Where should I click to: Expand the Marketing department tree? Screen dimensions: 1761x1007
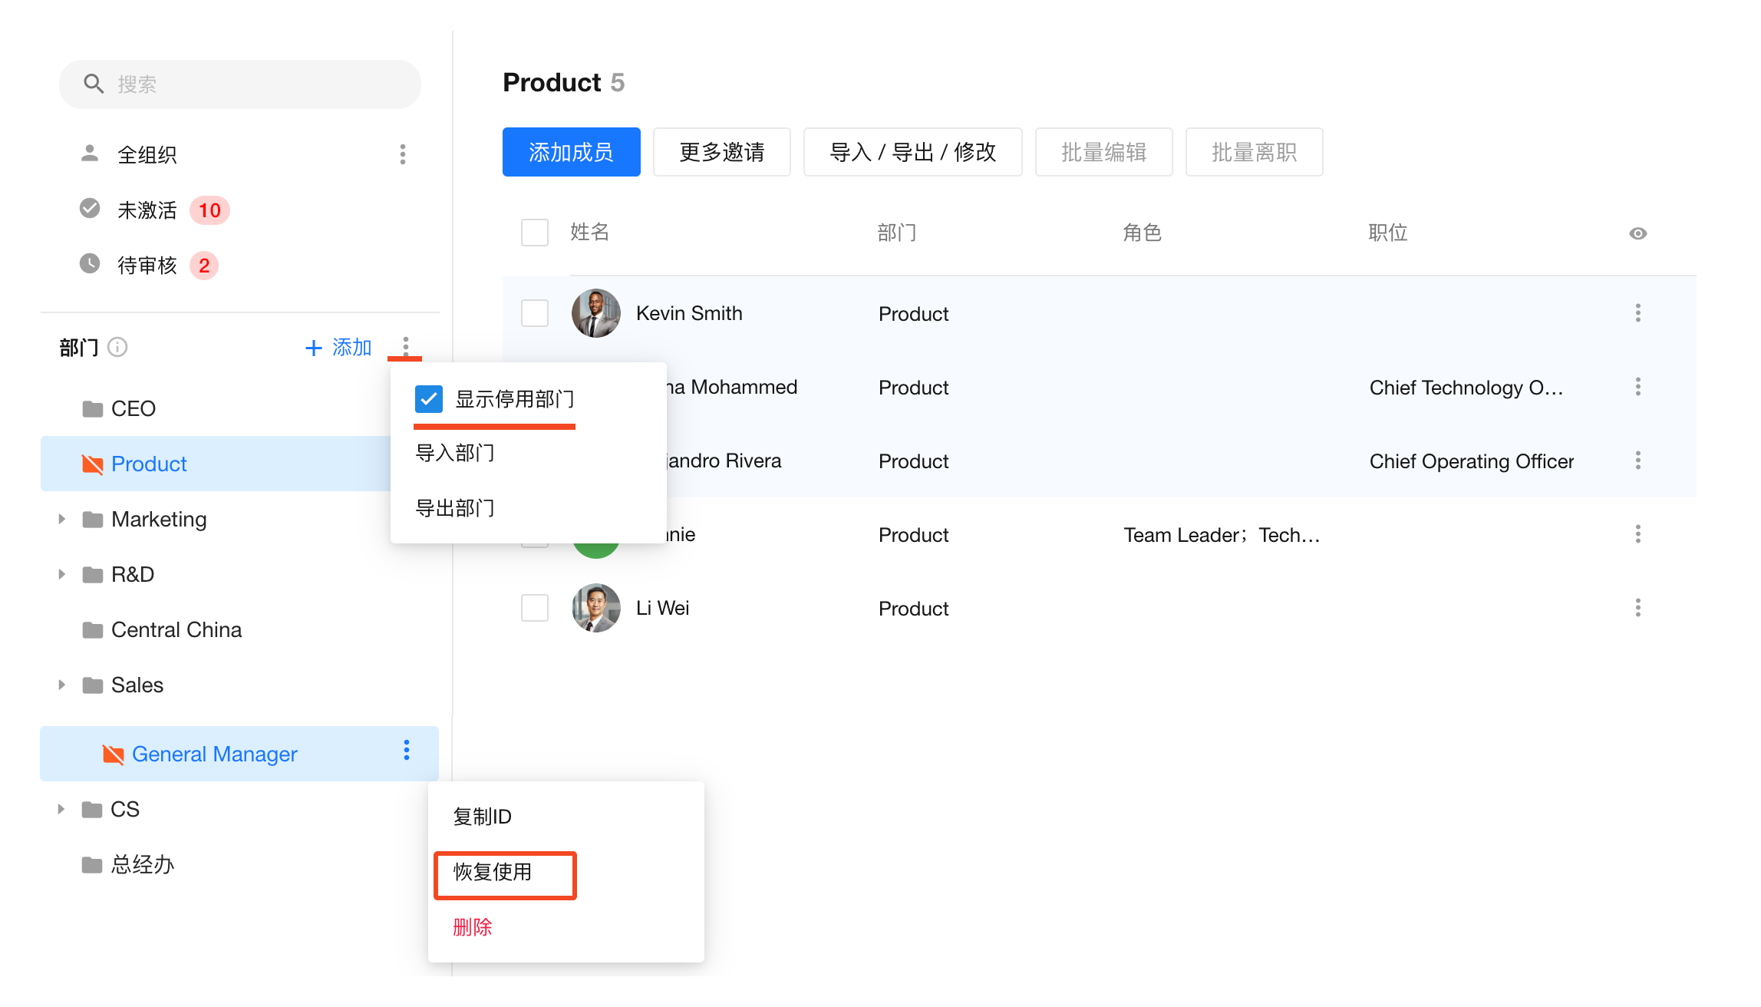pyautogui.click(x=62, y=519)
